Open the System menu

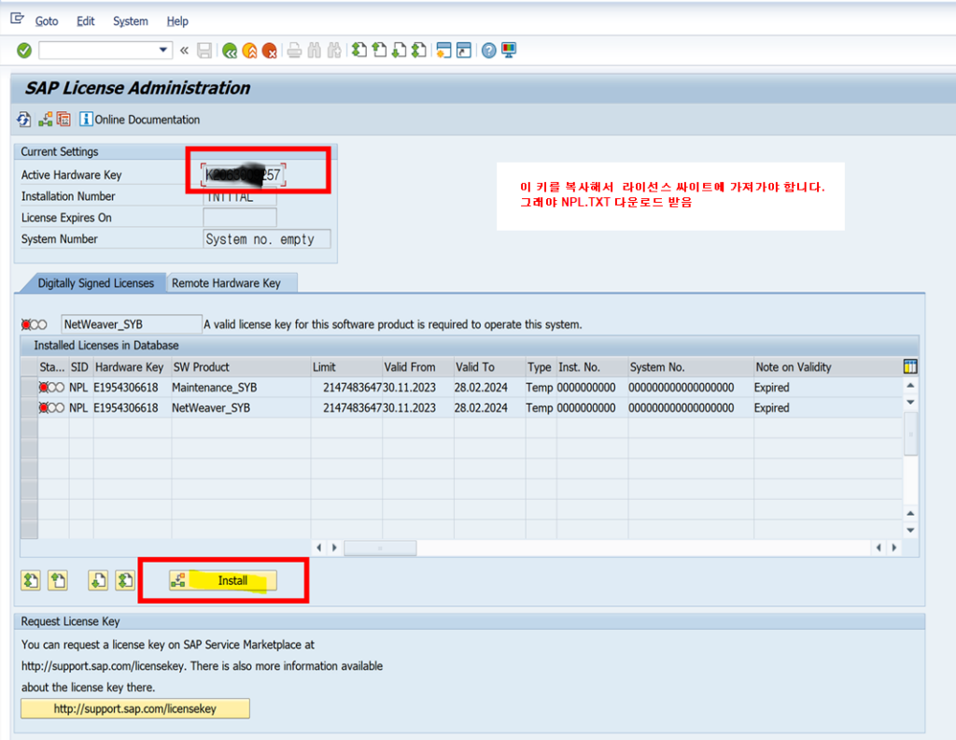[131, 21]
